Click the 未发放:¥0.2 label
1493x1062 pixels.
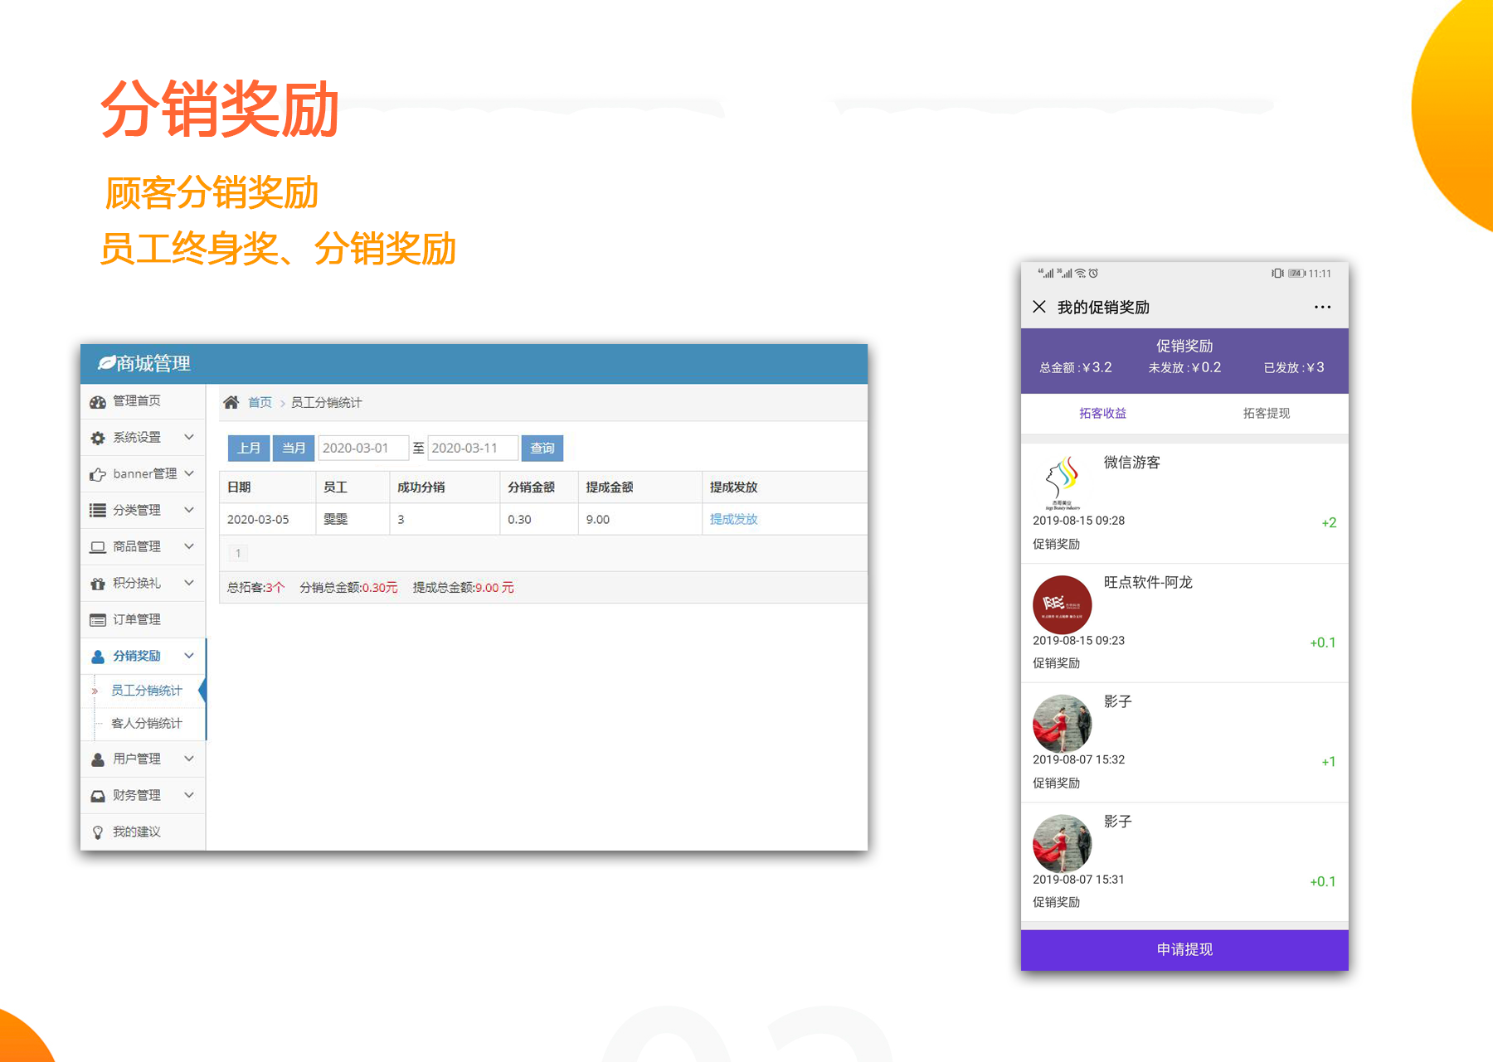[x=1184, y=367]
